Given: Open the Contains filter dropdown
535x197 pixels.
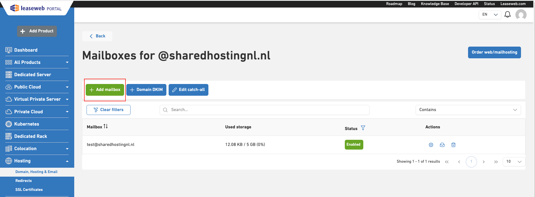Looking at the screenshot, I should (x=468, y=110).
